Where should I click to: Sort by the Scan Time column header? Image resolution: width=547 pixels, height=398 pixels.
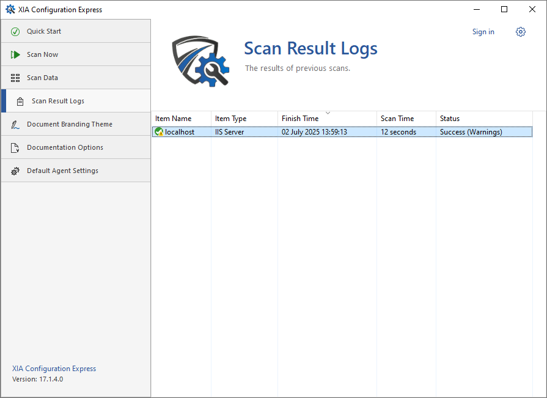point(406,119)
